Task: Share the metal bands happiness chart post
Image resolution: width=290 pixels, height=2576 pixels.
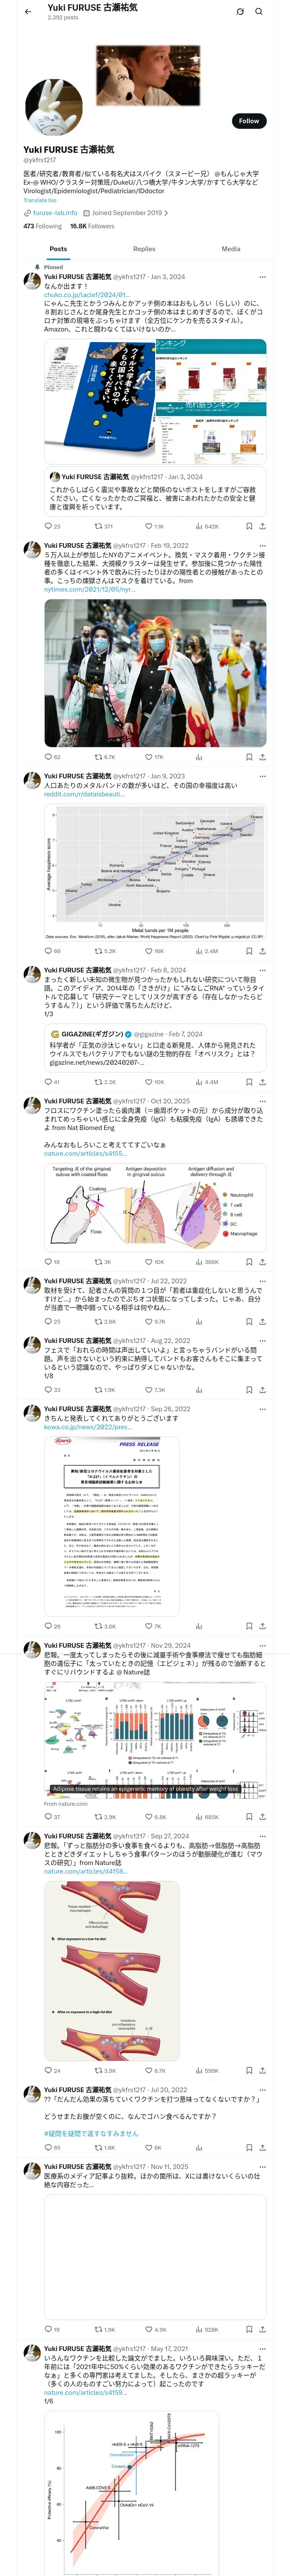Action: (262, 951)
